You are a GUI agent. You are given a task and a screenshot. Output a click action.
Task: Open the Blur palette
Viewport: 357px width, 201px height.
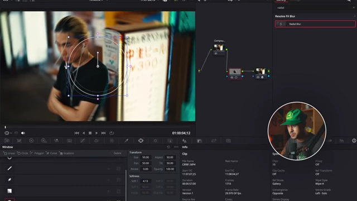click(185, 141)
